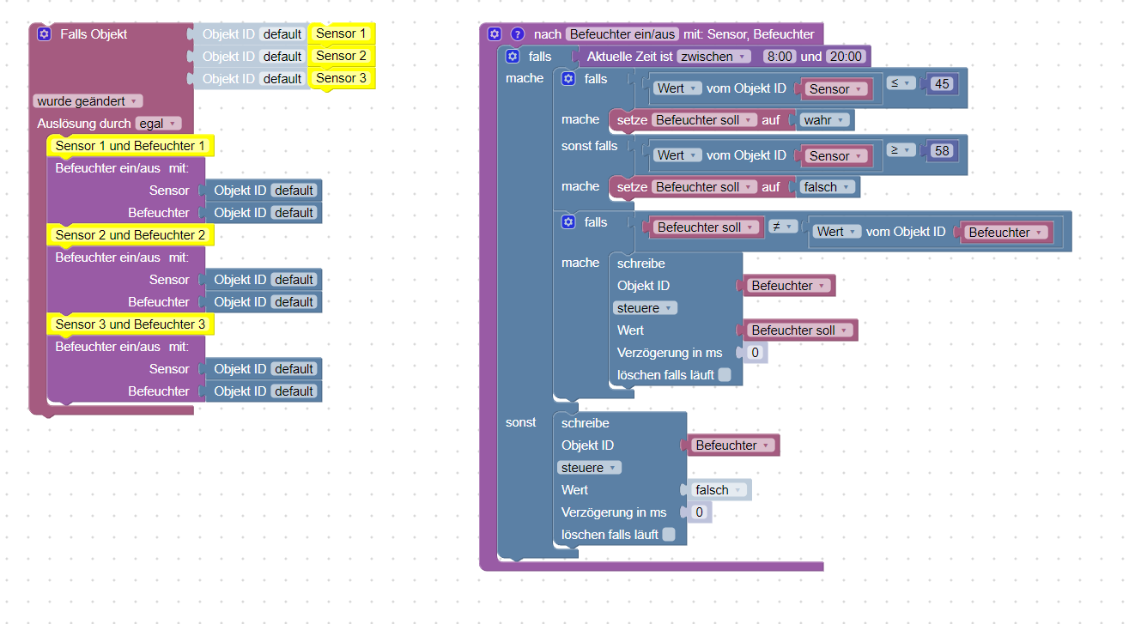1135x624 pixels.
Task: Edit Sensor 'default' ID under 'Sensor 1 und Befeuchter 1'
Action: click(294, 191)
